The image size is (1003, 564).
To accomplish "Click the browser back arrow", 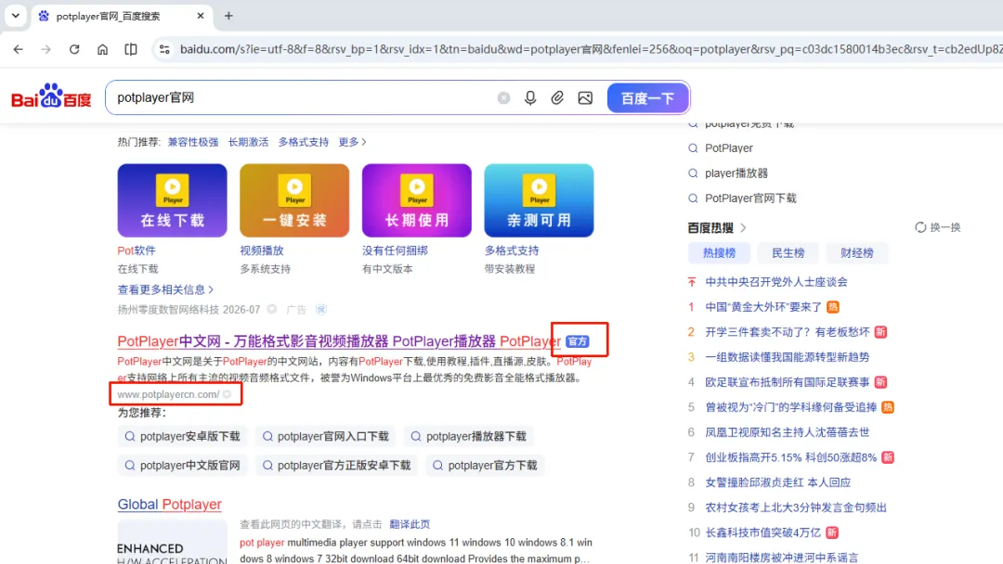I will pos(18,49).
